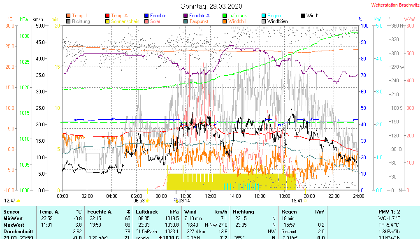The width and height of the screenshot is (420, 239).
Task: Click the Solar legend label
Action: pyautogui.click(x=155, y=21)
